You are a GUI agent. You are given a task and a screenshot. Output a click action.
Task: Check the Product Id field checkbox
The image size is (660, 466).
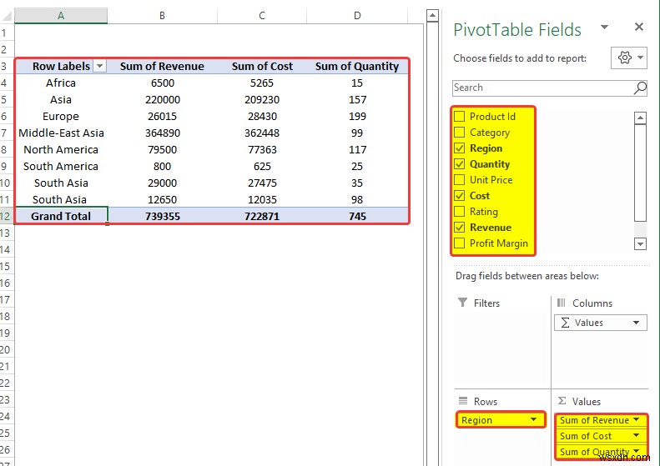[x=459, y=116]
